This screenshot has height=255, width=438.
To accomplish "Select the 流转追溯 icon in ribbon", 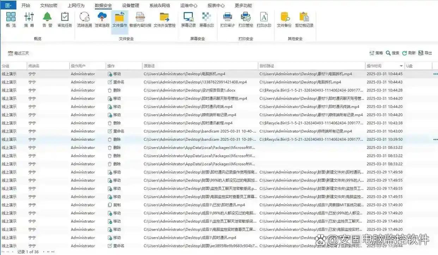I will click(x=84, y=19).
